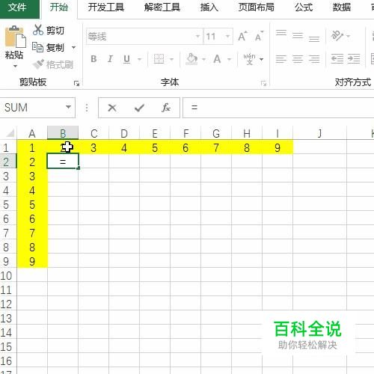The height and width of the screenshot is (374, 374).
Task: Open phonetic guide dropdown arrow
Action: pos(261,59)
